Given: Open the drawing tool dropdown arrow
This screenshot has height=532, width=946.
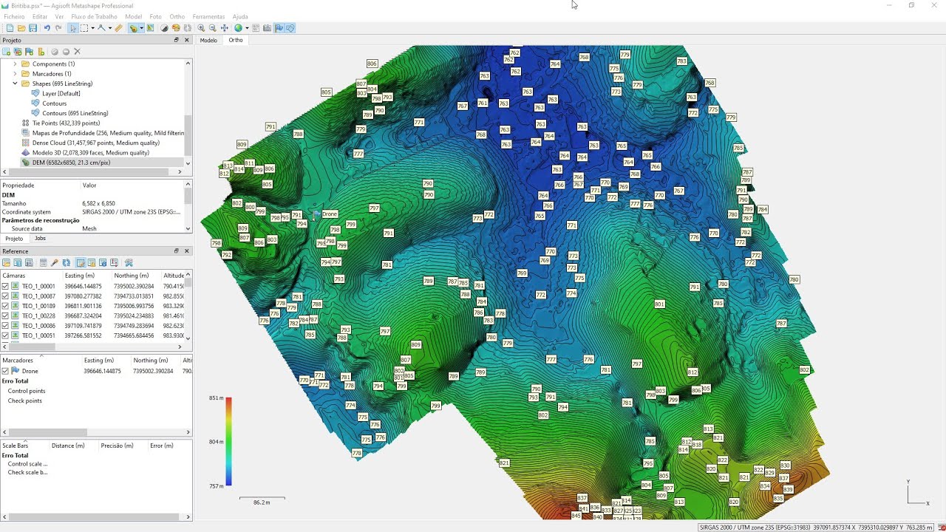Looking at the screenshot, I should click(110, 28).
